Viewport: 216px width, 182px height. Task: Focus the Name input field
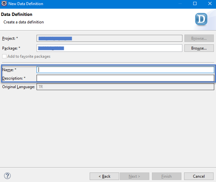pyautogui.click(x=125, y=69)
